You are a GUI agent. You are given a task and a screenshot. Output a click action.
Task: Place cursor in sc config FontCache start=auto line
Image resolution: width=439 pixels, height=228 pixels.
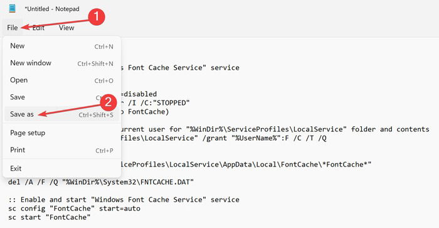pyautogui.click(x=74, y=209)
